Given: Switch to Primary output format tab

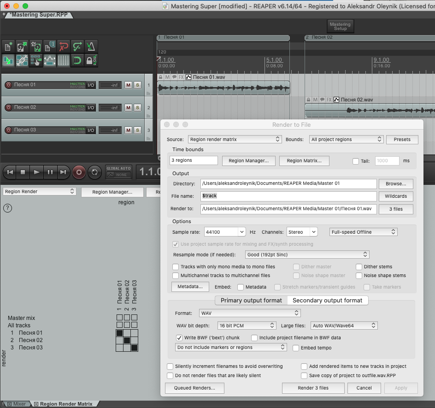Looking at the screenshot, I should coord(251,300).
